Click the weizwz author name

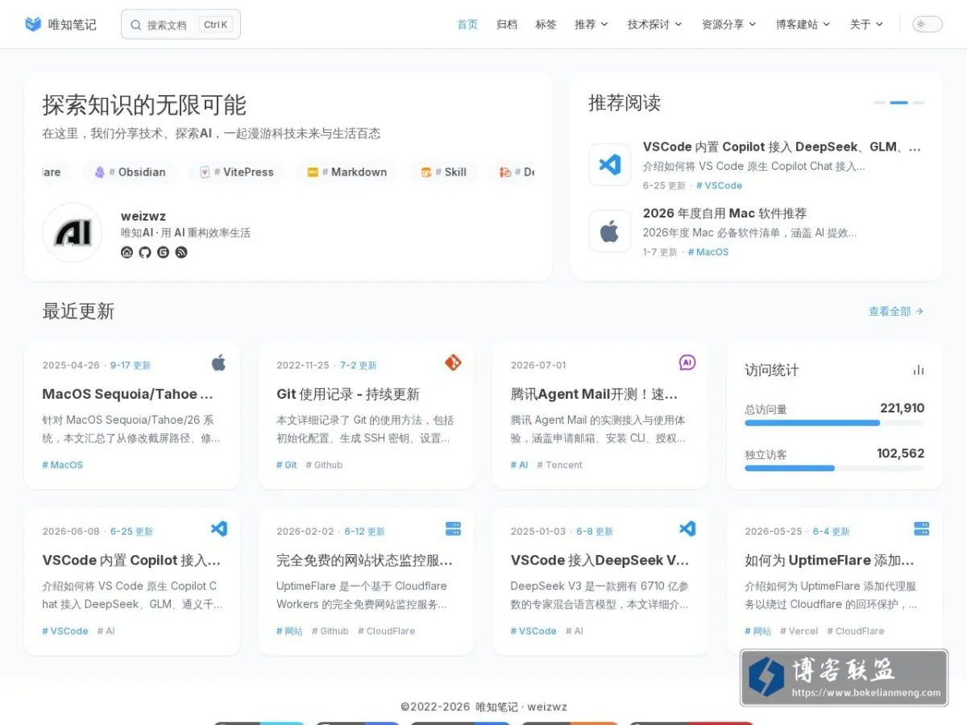tap(143, 216)
